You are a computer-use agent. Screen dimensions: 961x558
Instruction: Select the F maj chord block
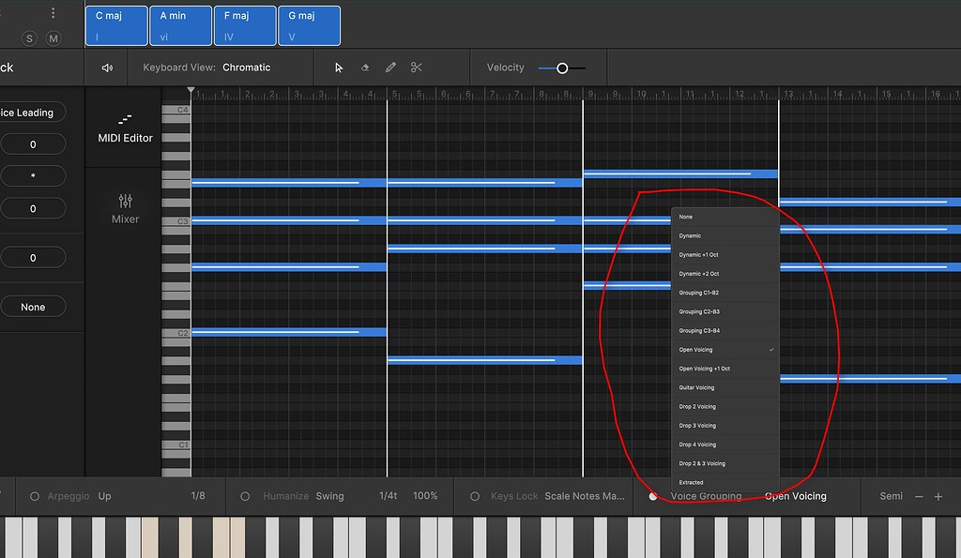tap(245, 25)
